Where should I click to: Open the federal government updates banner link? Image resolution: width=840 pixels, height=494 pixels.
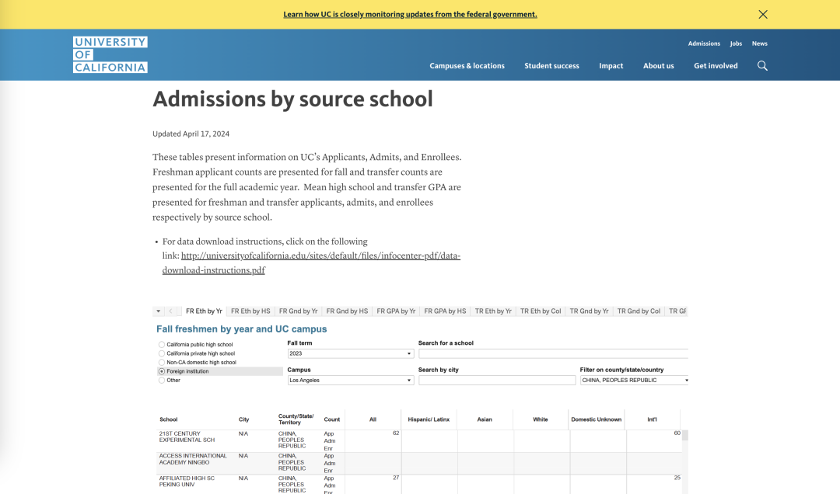coord(411,15)
